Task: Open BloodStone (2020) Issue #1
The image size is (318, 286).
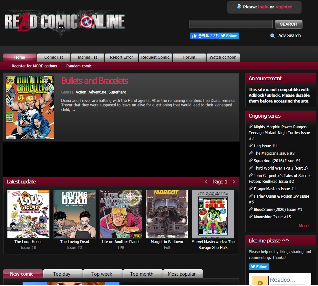Action: (x=278, y=210)
